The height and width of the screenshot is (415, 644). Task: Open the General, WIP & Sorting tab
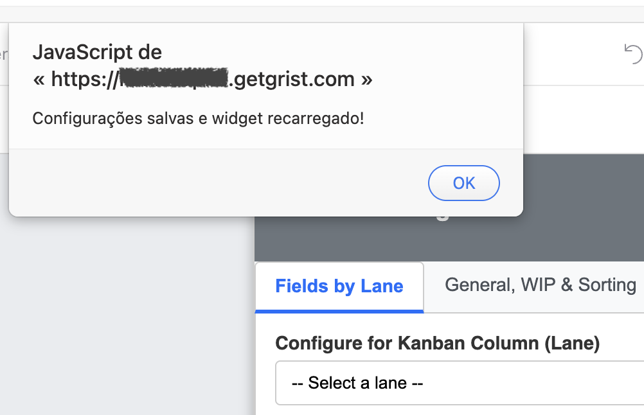(x=540, y=285)
